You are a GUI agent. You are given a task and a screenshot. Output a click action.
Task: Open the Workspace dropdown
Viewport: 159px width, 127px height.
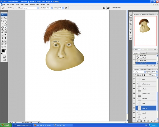point(116,8)
